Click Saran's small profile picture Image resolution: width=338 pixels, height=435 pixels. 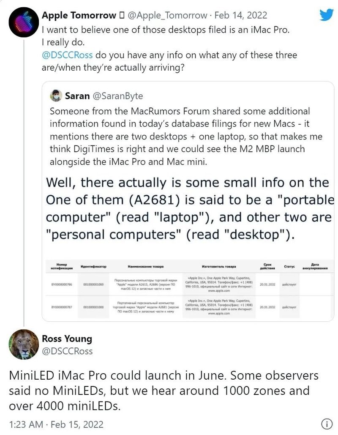tap(56, 96)
